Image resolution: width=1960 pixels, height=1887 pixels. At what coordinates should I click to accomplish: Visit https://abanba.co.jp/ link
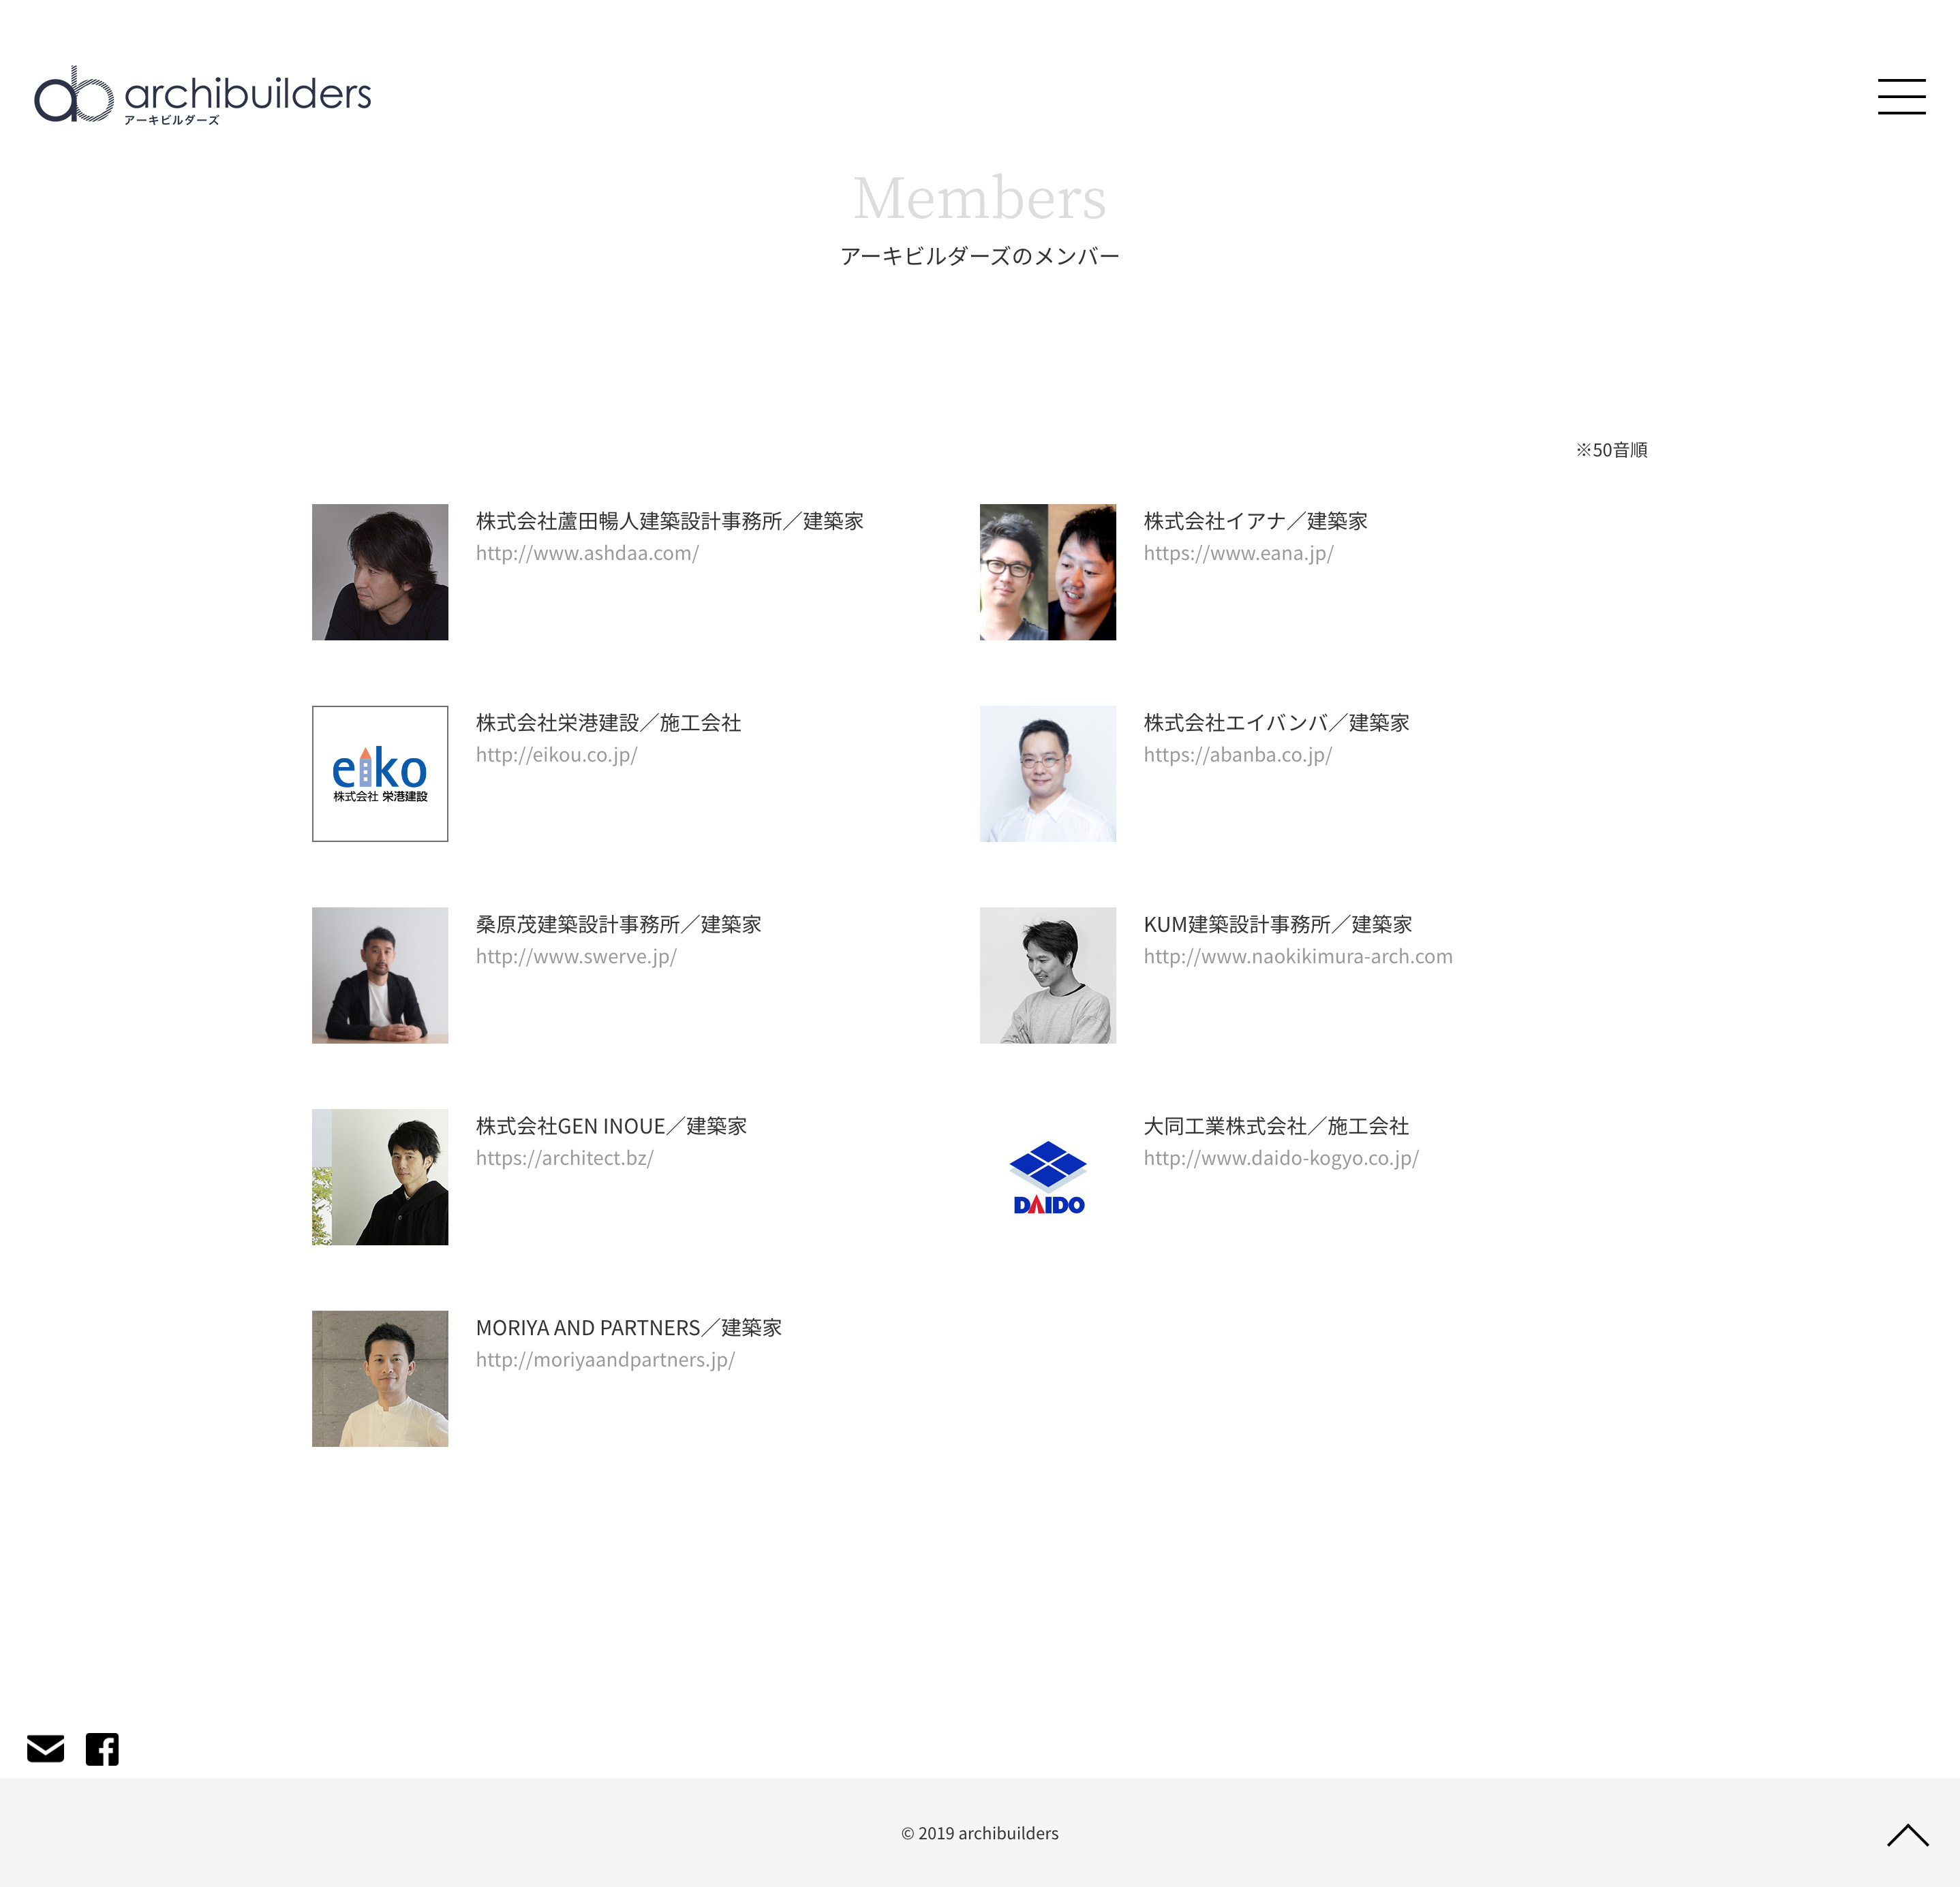1237,755
